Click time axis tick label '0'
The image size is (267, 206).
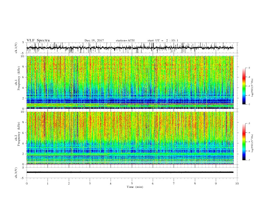[x=27, y=183]
